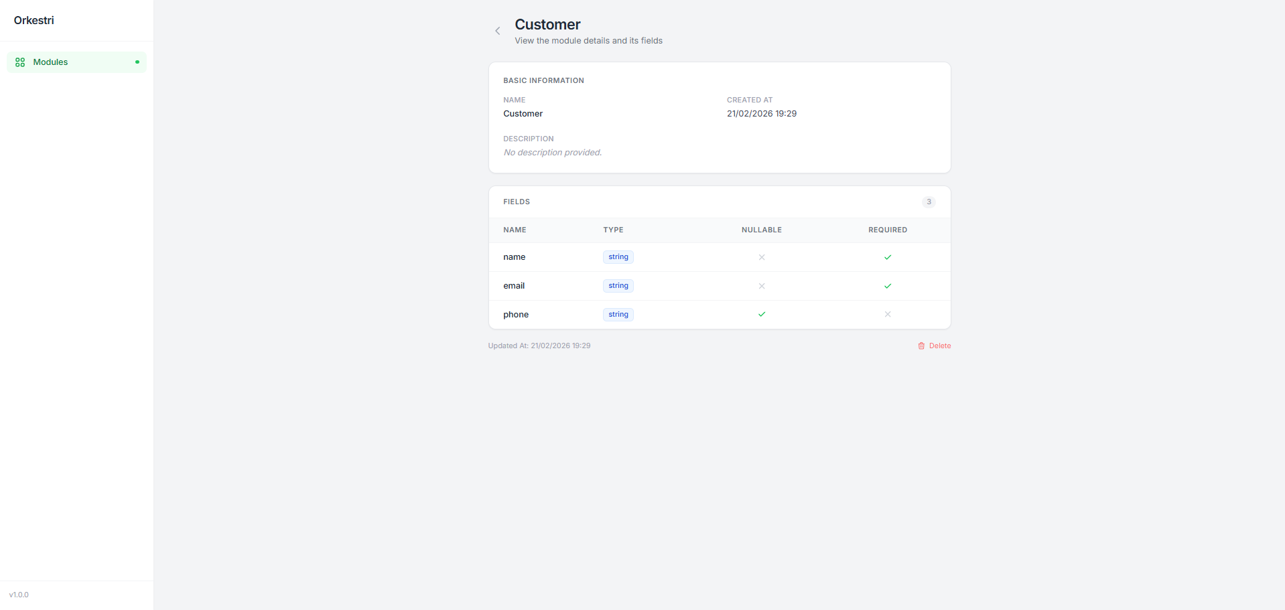The width and height of the screenshot is (1285, 610).
Task: Open the Orkestri home via the logo text
Action: point(33,20)
